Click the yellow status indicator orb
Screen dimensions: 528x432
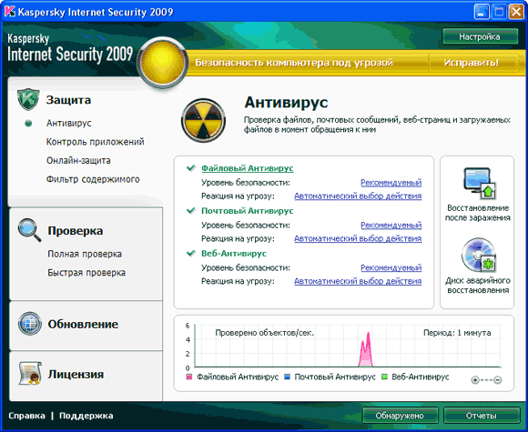[x=163, y=63]
